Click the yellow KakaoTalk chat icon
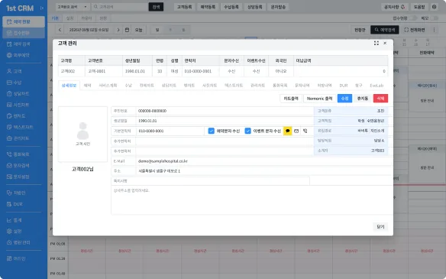This screenshot has height=279, width=446. click(288, 131)
